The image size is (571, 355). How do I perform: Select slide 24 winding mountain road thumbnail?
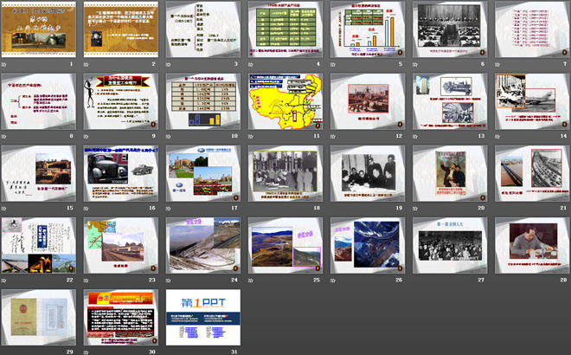click(203, 245)
